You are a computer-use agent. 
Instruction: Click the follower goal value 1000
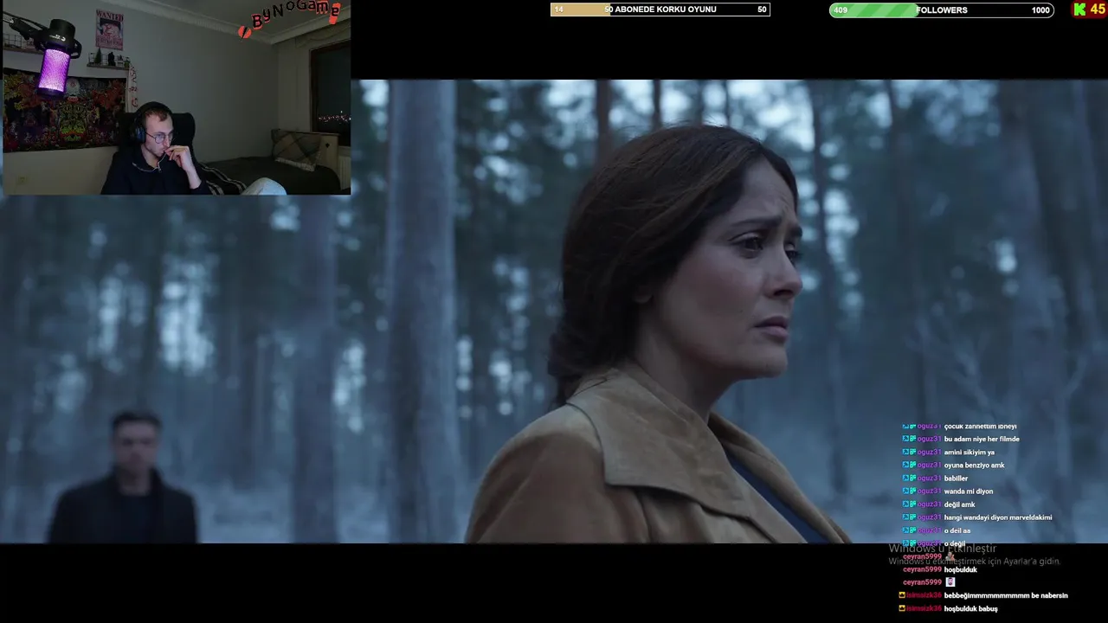click(1040, 10)
